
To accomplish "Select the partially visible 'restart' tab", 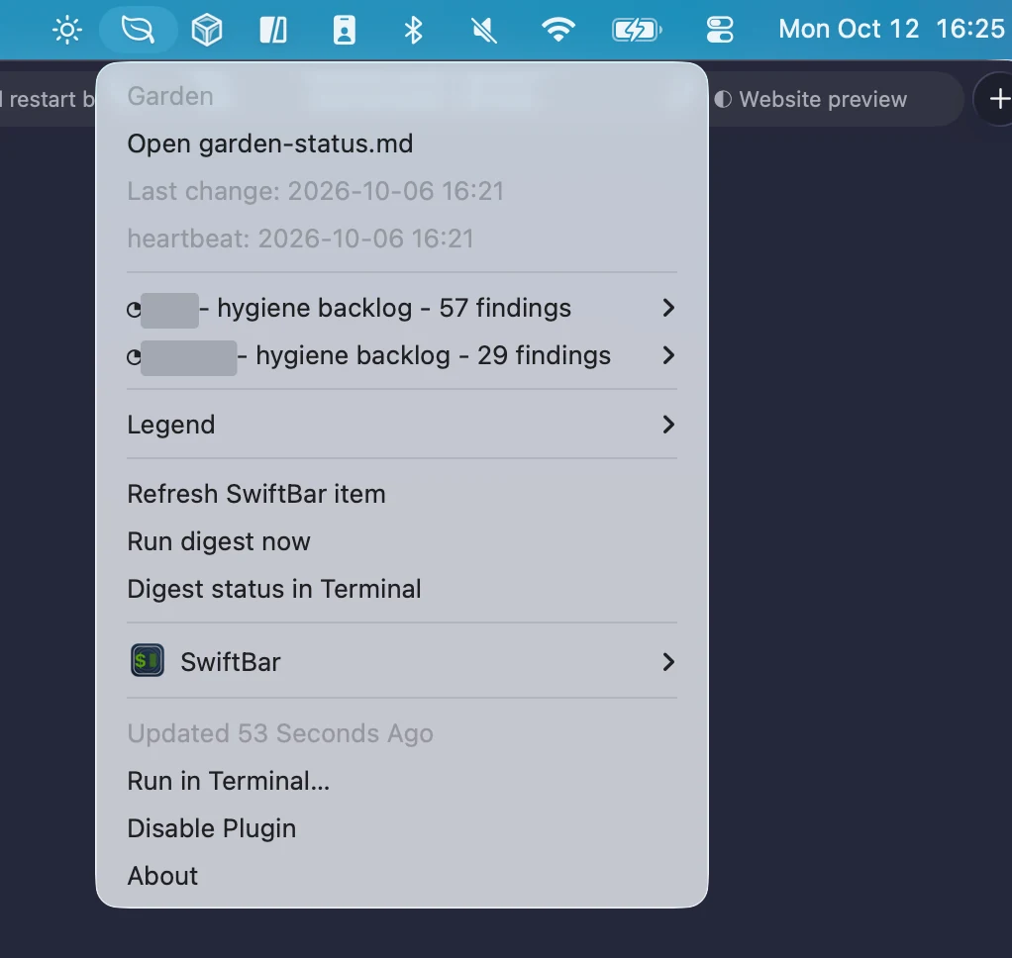I will [48, 99].
